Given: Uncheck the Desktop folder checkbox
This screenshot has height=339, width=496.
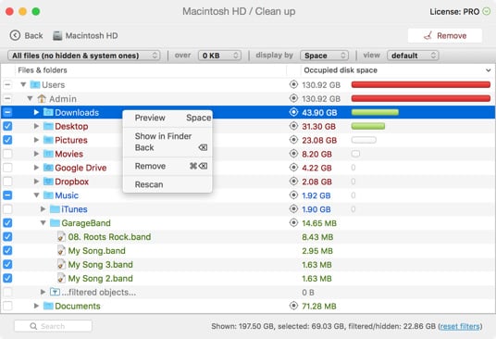Looking at the screenshot, I should pos(7,126).
